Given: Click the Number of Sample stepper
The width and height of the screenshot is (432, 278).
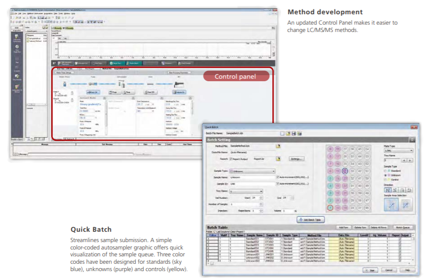Looking at the screenshot, I should pos(261,204).
